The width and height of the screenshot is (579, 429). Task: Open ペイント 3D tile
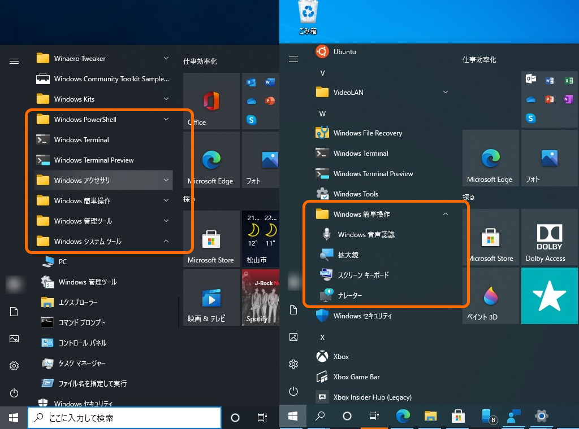coord(490,295)
